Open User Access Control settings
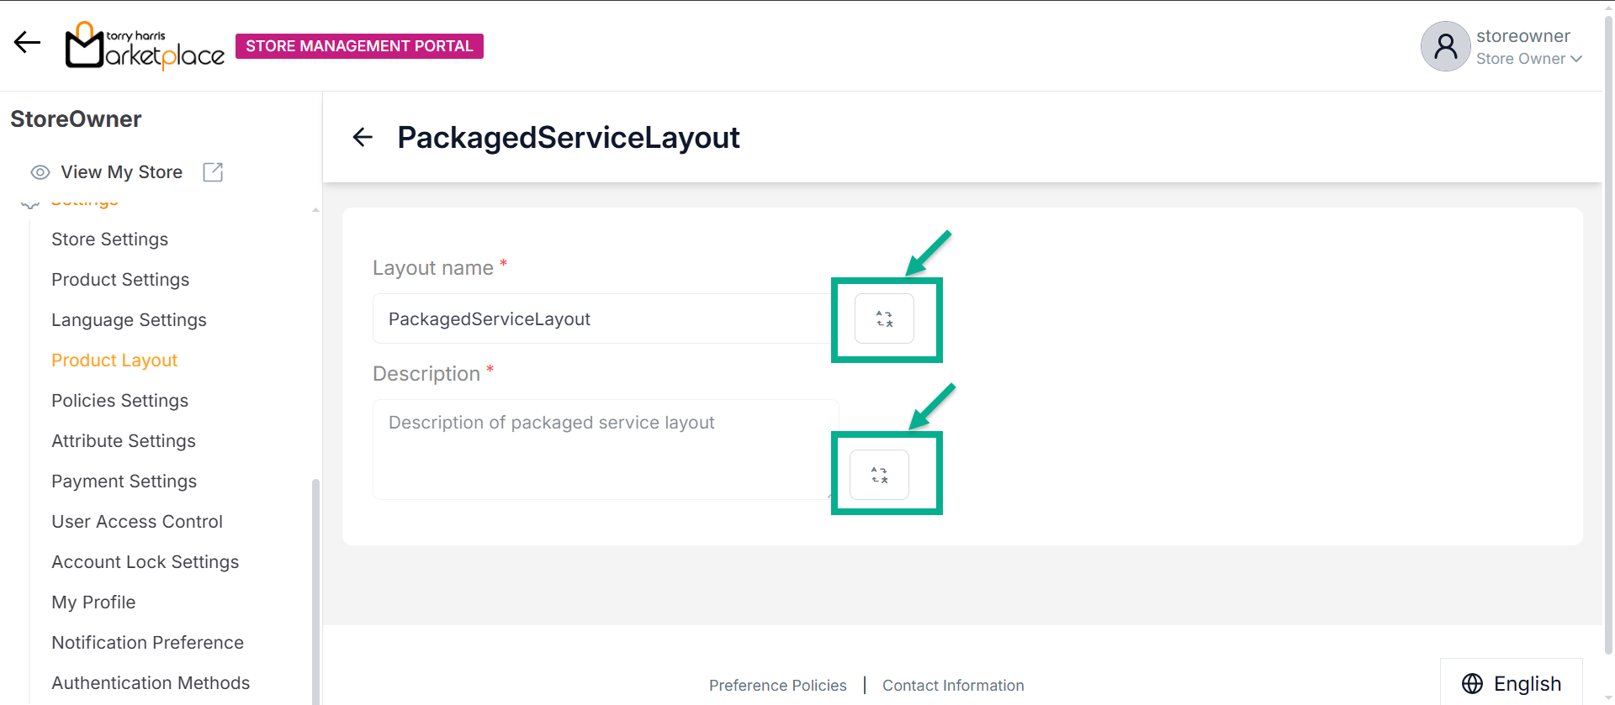Viewport: 1615px width, 705px height. [x=137, y=522]
